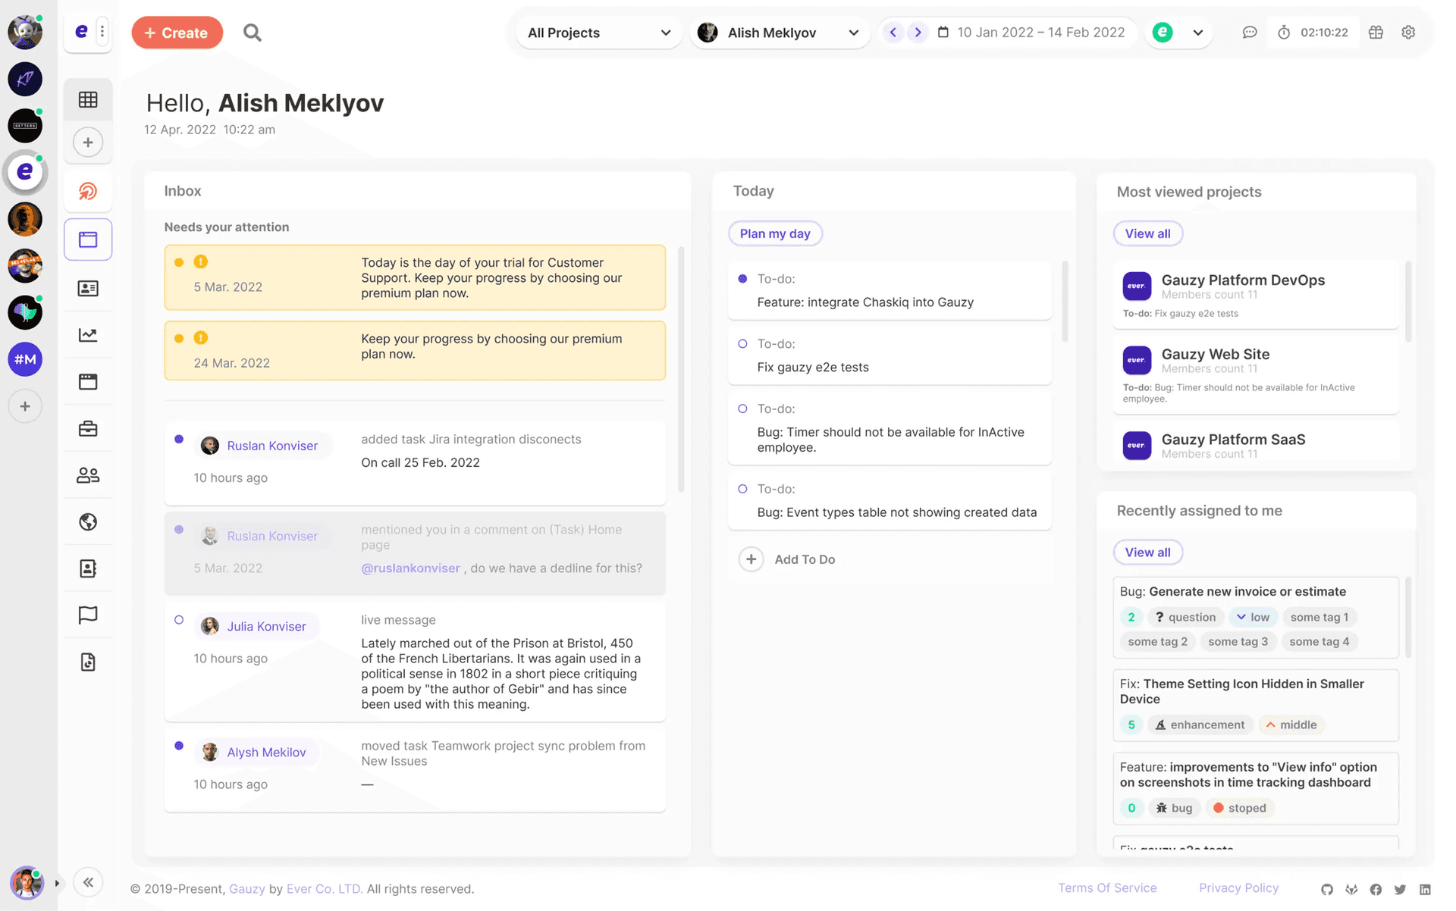The image size is (1456, 911).
Task: Click the #M workspace avatar
Action: point(25,359)
